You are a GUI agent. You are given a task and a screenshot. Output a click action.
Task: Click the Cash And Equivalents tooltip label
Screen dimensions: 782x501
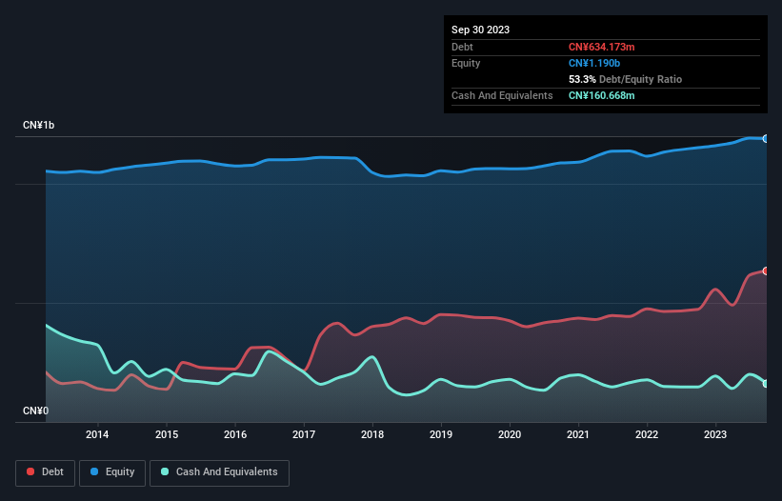[502, 95]
